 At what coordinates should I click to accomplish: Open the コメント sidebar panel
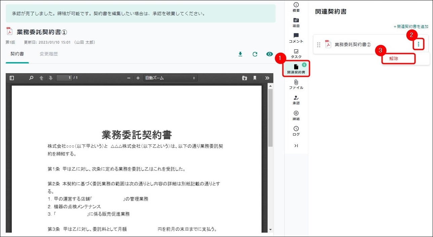coord(296,38)
